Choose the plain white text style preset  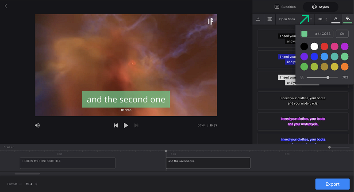[x=303, y=101]
